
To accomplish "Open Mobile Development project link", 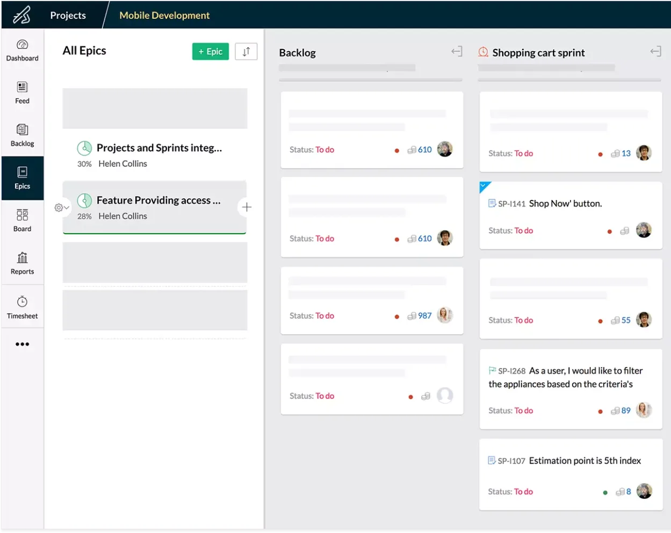I will [x=164, y=15].
